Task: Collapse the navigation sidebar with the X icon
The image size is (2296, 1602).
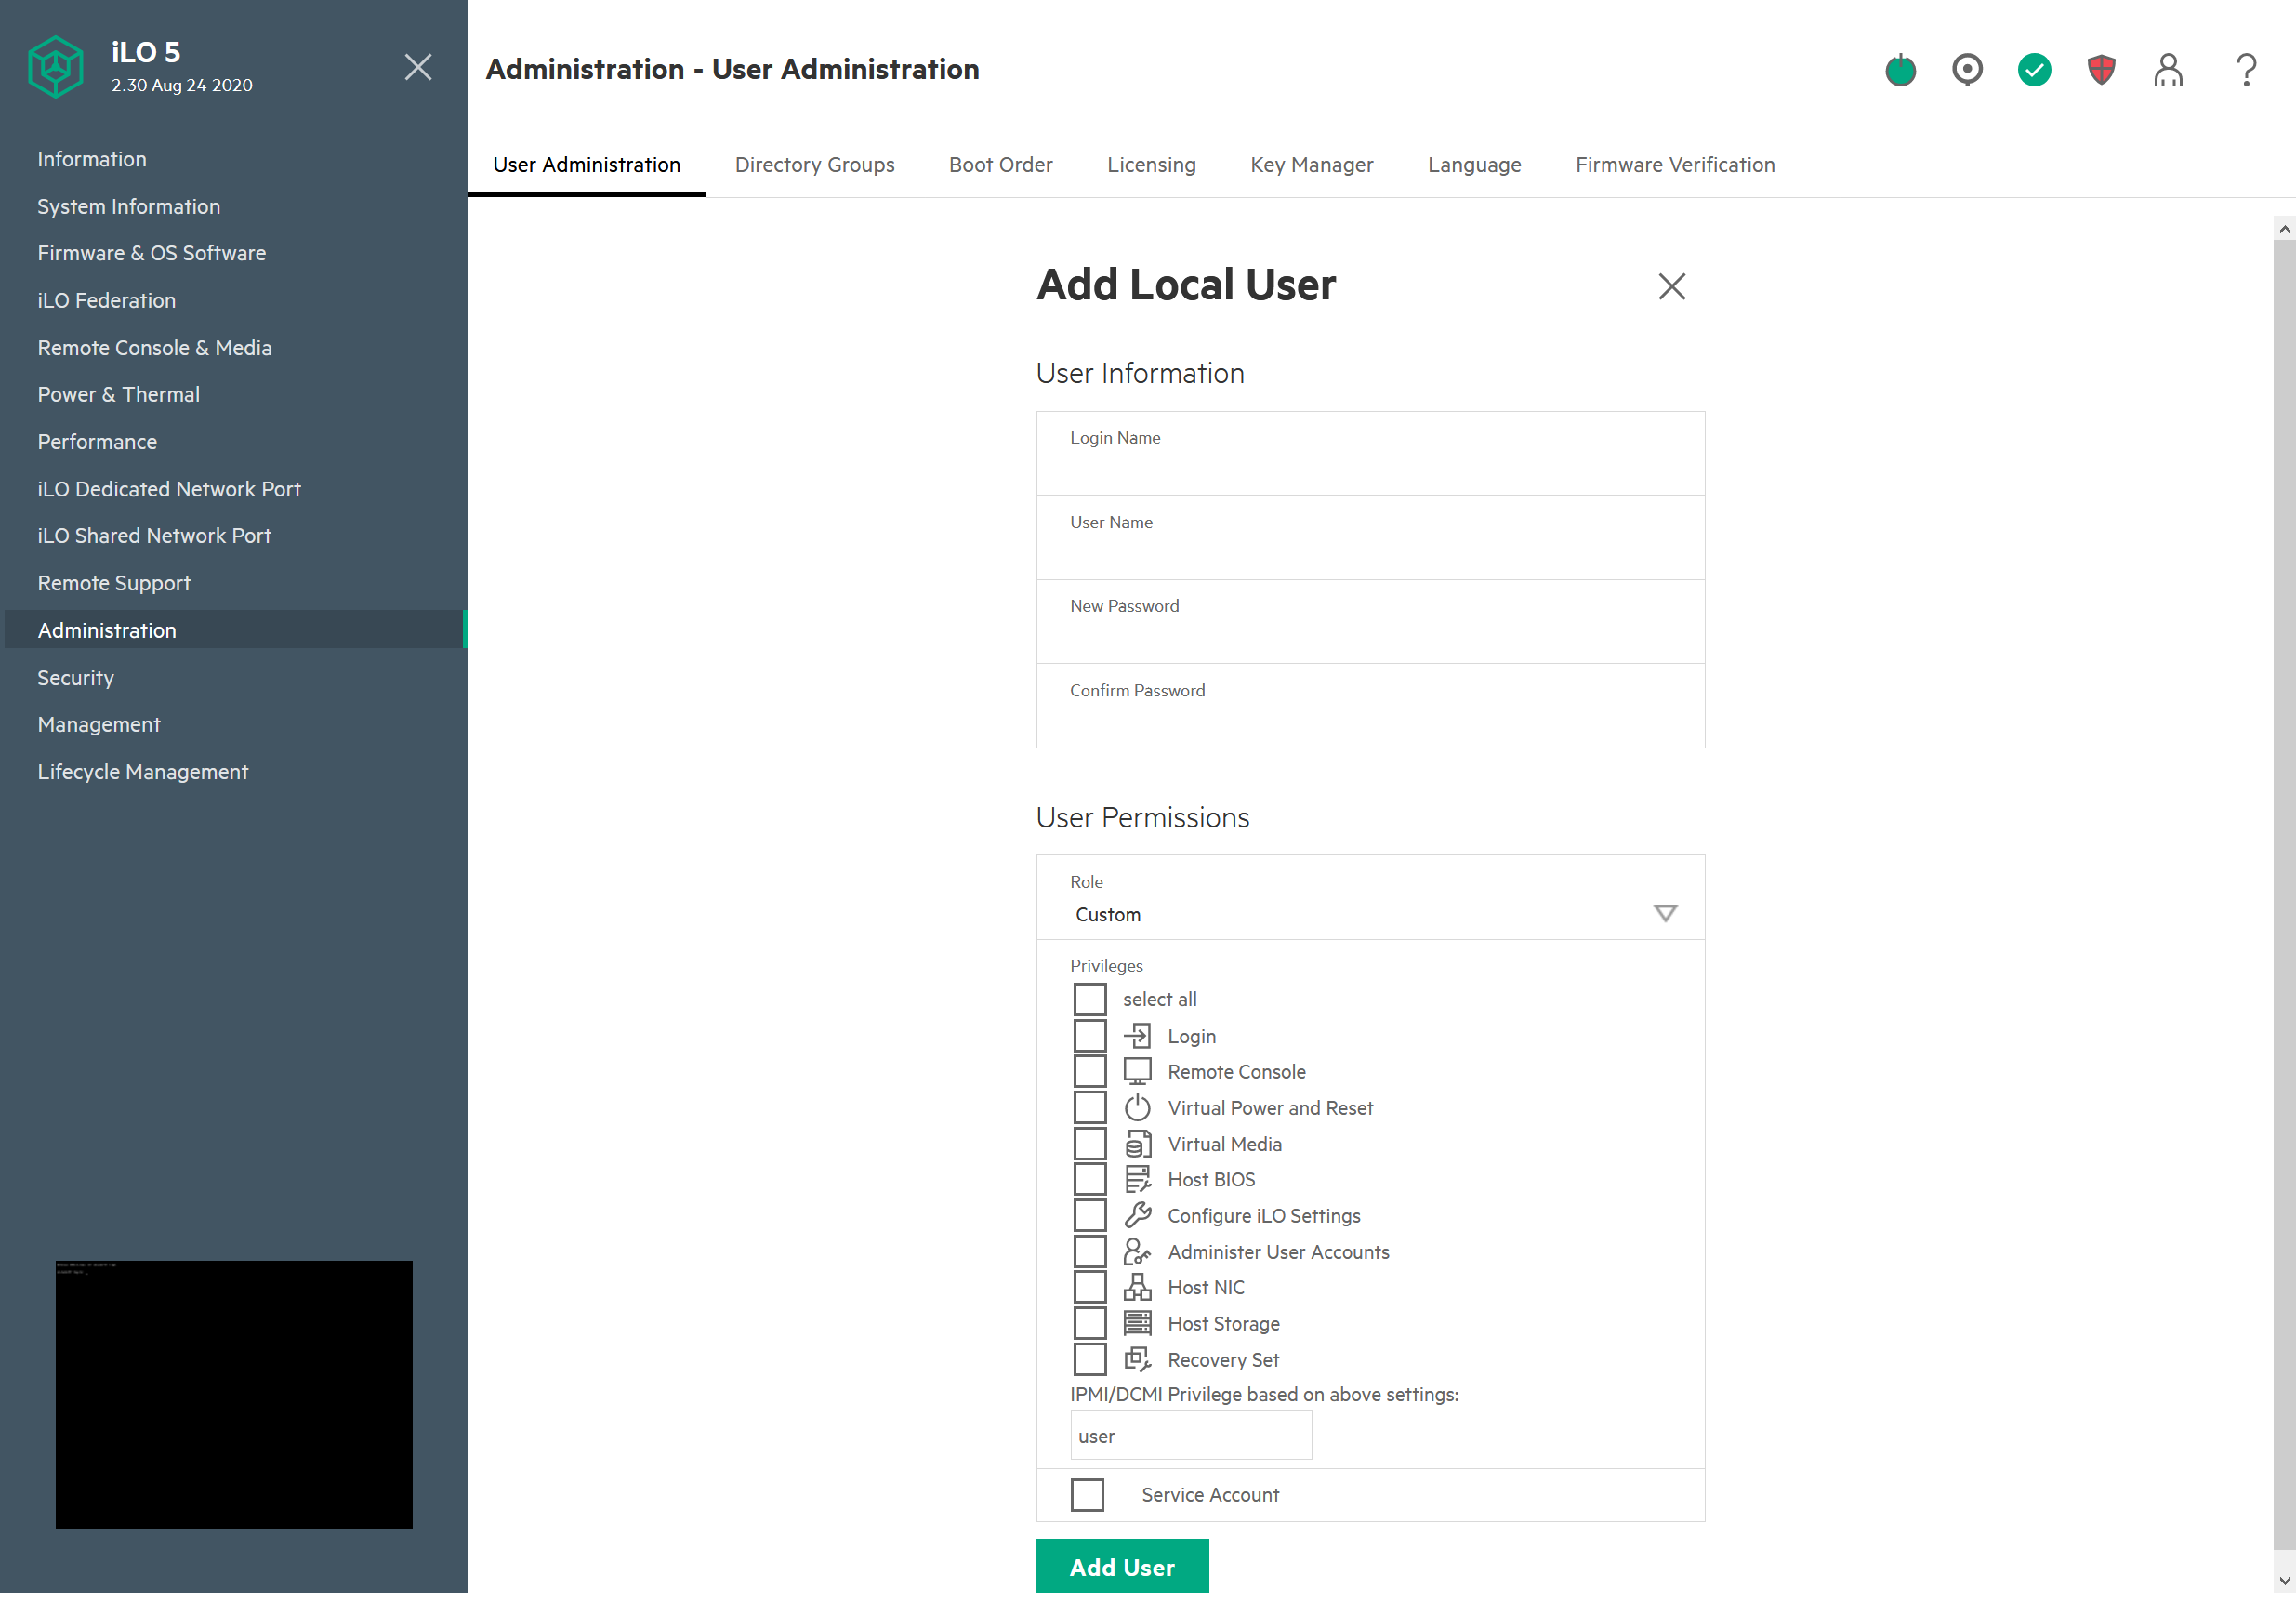Action: (x=418, y=67)
